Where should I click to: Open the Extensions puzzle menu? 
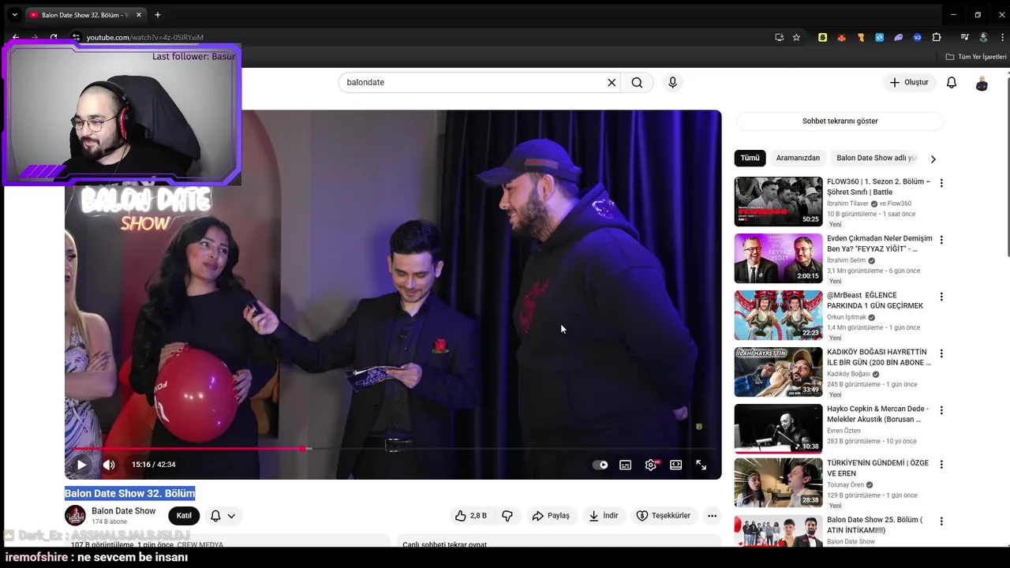937,37
